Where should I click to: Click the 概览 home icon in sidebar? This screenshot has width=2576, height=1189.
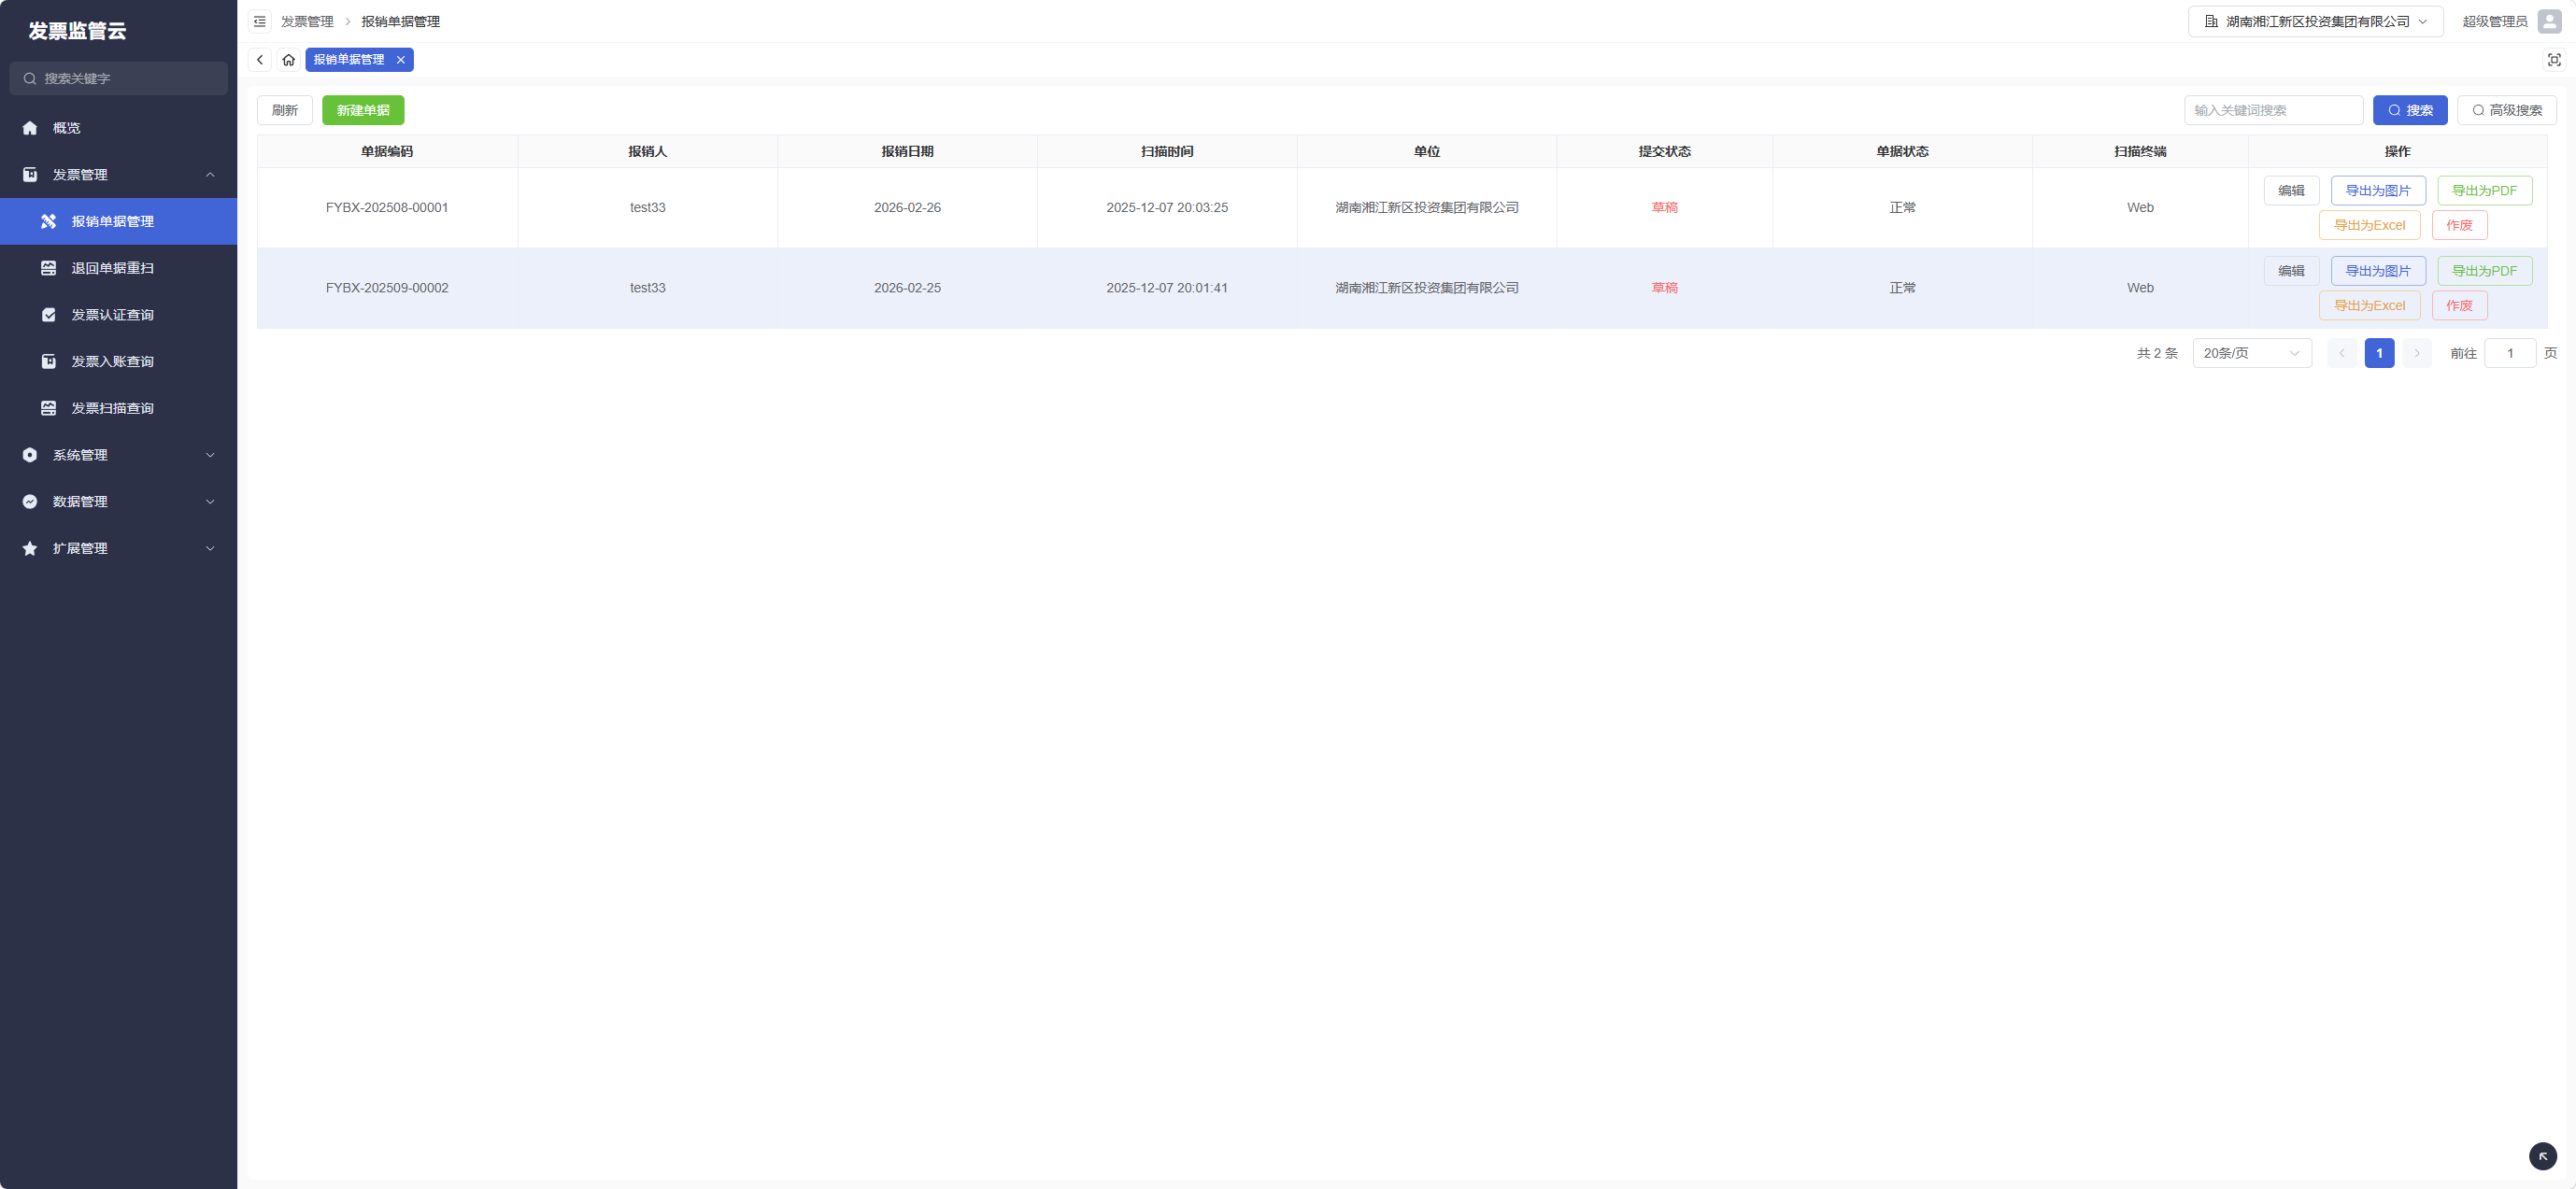click(30, 128)
